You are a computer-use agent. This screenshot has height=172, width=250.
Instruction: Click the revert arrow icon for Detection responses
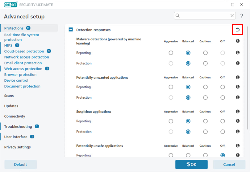(237, 30)
